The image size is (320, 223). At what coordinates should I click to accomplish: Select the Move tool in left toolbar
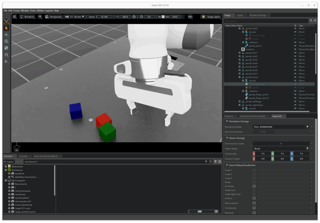pyautogui.click(x=6, y=35)
